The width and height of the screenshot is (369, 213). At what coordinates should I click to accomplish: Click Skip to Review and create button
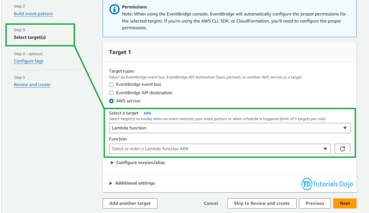point(262,203)
